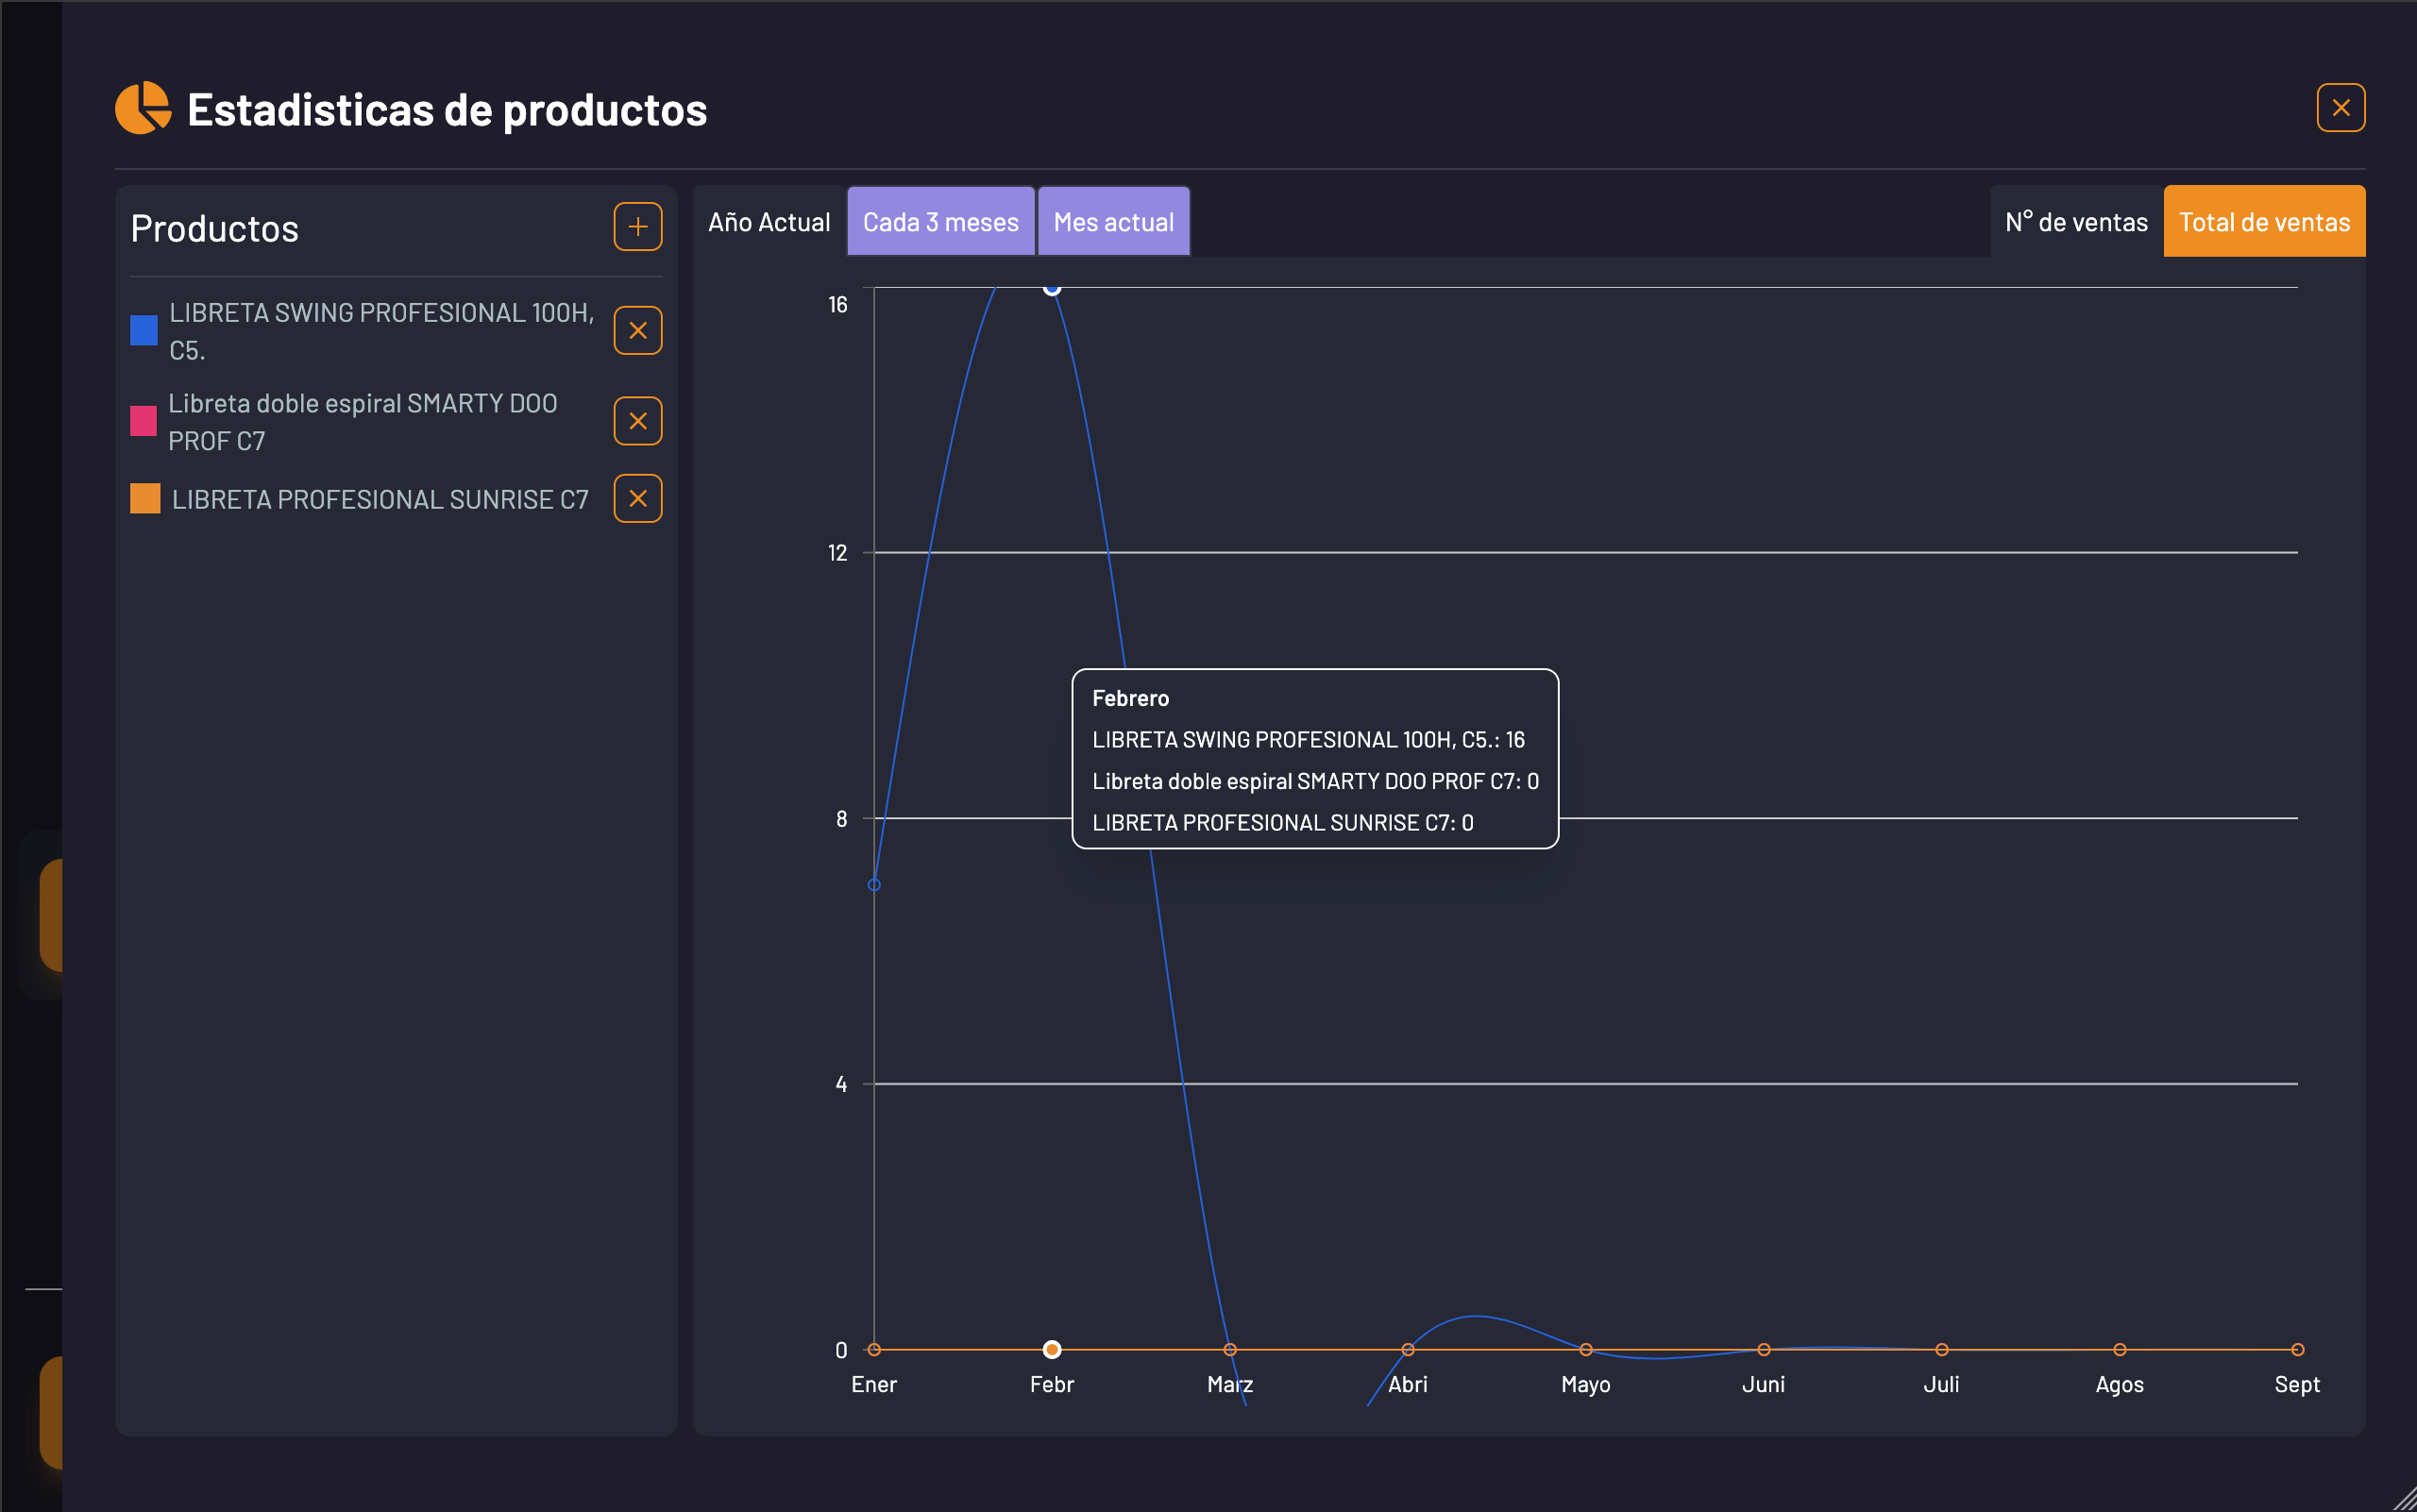Select the Cada 3 meses period

click(939, 221)
